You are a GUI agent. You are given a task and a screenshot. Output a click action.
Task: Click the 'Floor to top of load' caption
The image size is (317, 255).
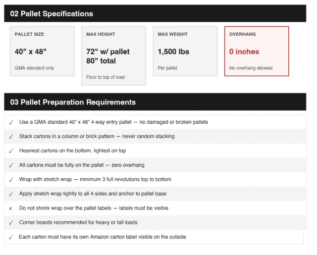[106, 77]
